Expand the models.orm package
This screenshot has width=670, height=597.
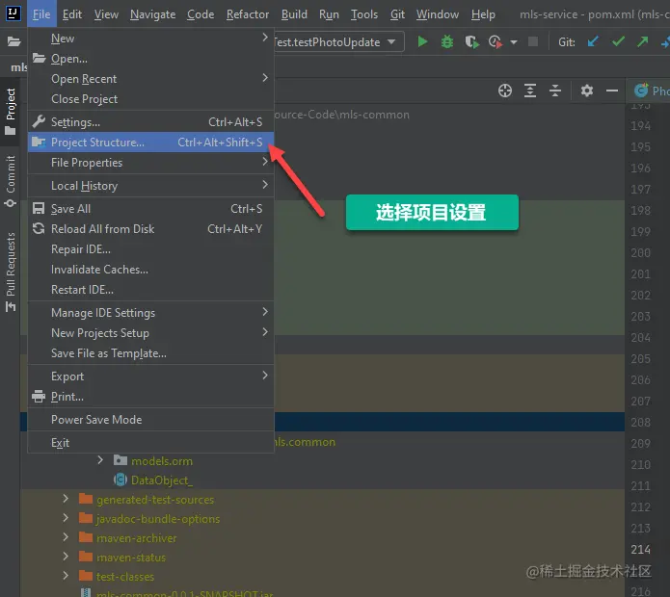pyautogui.click(x=100, y=460)
